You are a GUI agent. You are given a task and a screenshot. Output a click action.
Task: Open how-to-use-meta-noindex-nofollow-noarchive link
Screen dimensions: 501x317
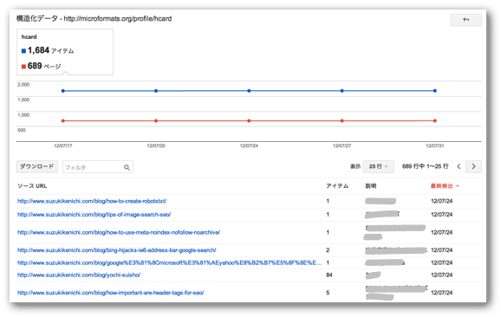point(119,232)
